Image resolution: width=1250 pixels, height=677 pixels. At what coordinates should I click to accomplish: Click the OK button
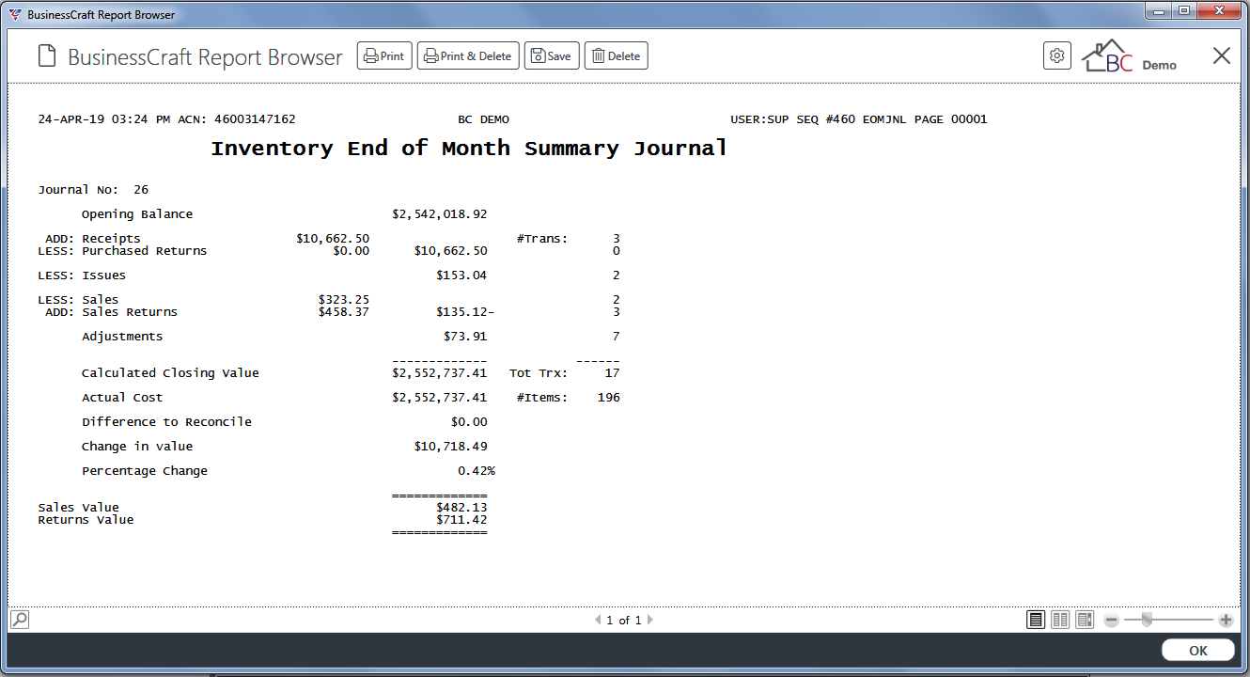(x=1198, y=650)
